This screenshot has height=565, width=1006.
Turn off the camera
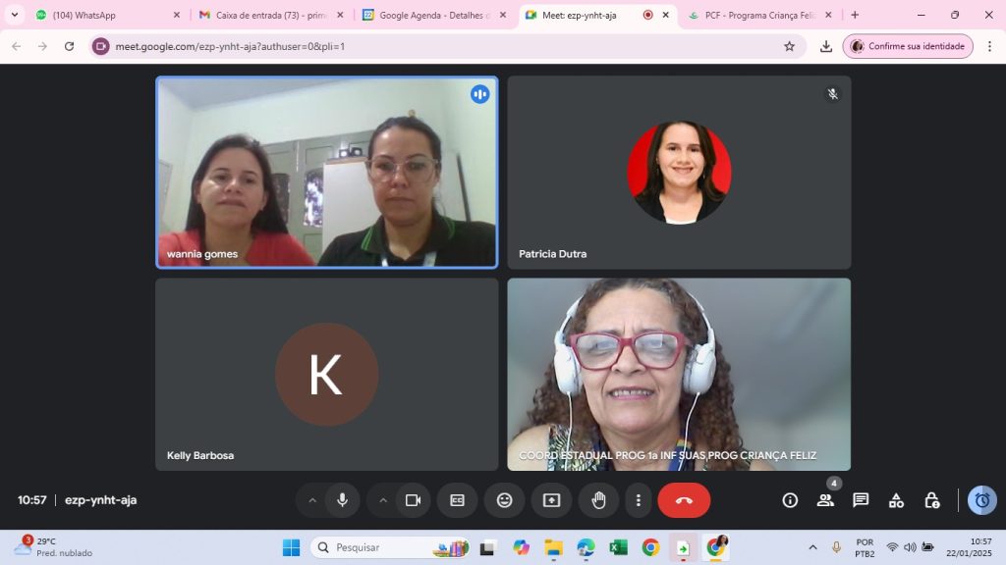click(413, 500)
